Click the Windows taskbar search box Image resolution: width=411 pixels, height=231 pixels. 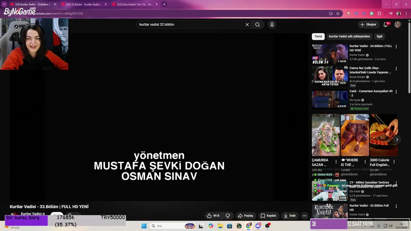(173, 226)
